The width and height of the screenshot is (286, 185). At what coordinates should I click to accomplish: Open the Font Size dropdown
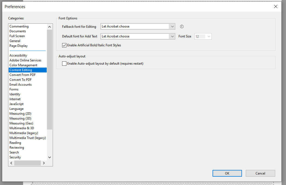[x=209, y=36]
